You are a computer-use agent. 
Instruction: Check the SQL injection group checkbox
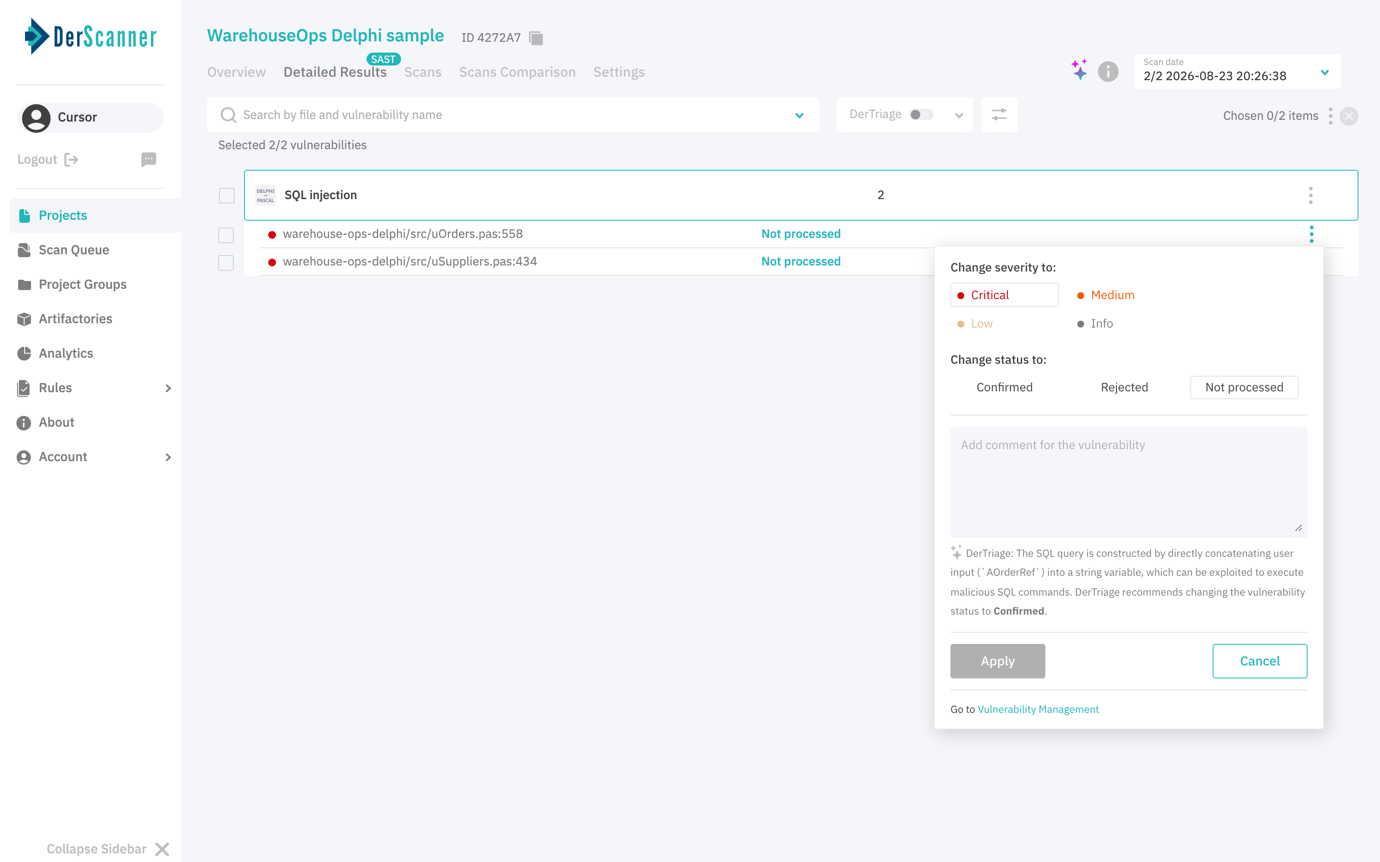click(x=227, y=196)
